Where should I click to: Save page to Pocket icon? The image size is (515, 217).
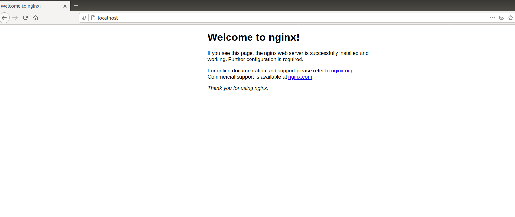click(502, 18)
